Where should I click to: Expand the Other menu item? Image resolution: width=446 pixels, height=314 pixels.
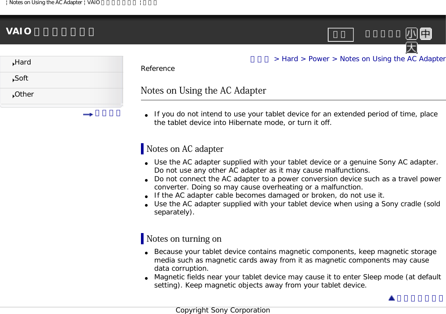[62, 96]
